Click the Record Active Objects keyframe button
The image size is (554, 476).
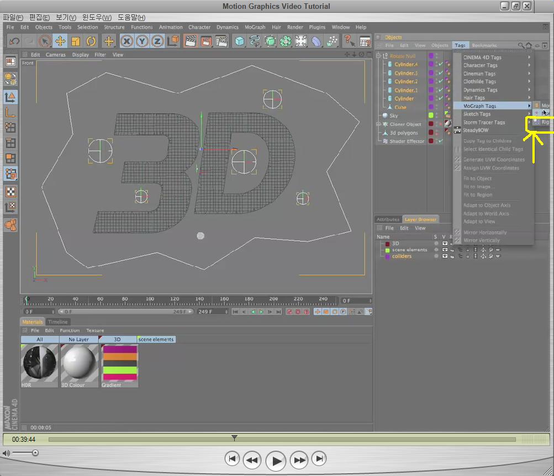pyautogui.click(x=289, y=312)
